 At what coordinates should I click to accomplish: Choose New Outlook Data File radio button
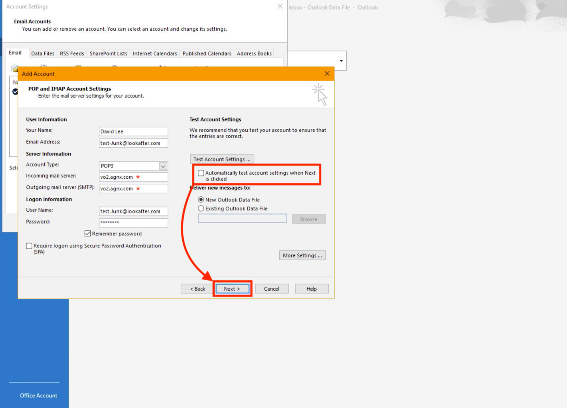click(201, 199)
